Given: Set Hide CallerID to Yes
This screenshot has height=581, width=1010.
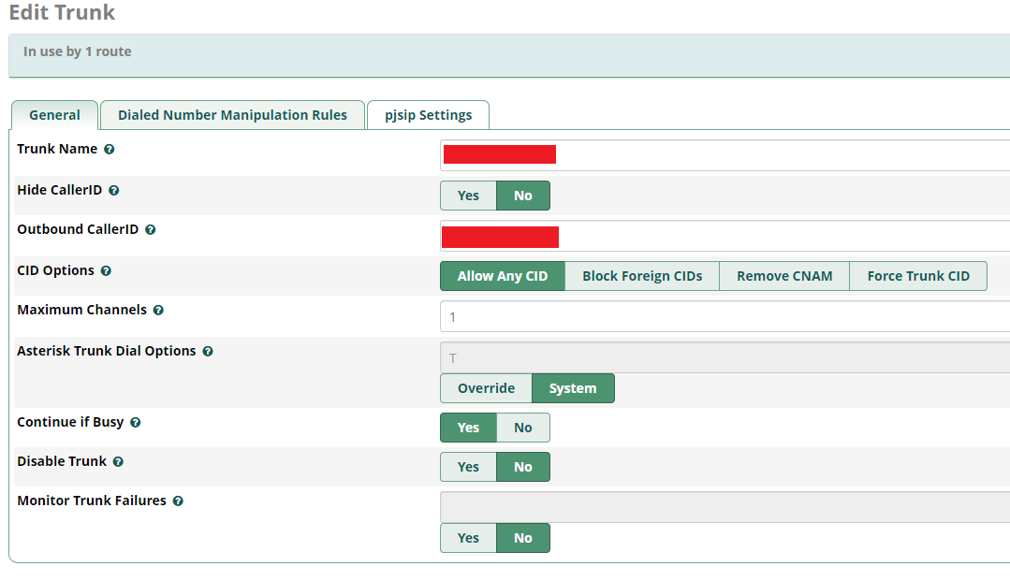Looking at the screenshot, I should (x=468, y=196).
